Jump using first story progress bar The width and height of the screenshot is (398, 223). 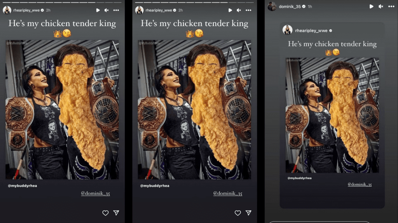(x=62, y=2)
